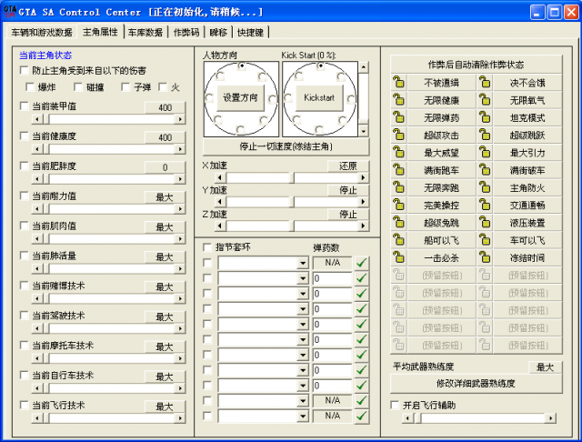The image size is (582, 442).
Task: Check the 开启飞行辅助 option
Action: coord(395,405)
